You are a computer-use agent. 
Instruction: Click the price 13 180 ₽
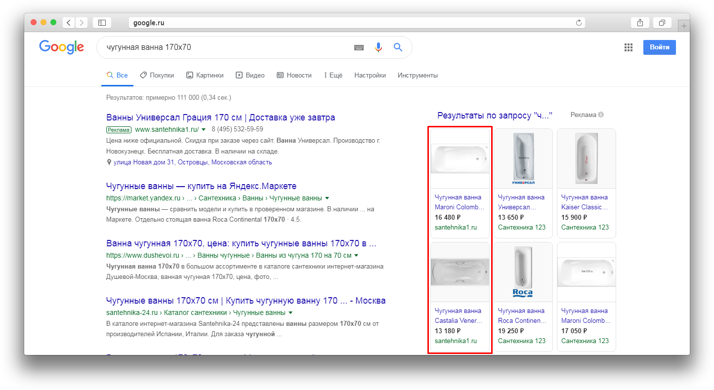coord(448,331)
